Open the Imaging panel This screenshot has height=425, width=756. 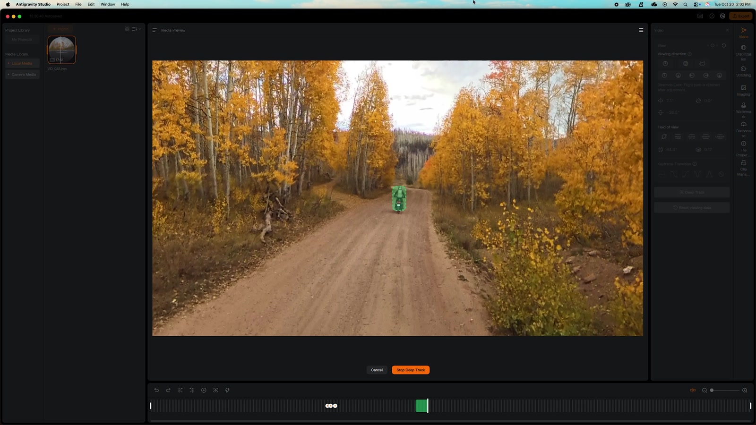click(x=743, y=91)
